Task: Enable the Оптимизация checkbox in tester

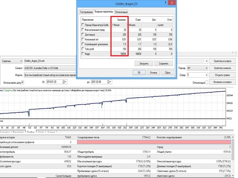Action: coord(207,82)
